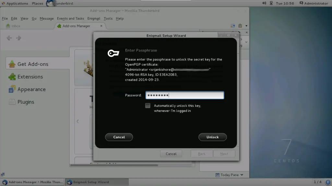Image resolution: width=332 pixels, height=186 pixels.
Task: Switch to the Inbox tab
Action: tap(13, 26)
